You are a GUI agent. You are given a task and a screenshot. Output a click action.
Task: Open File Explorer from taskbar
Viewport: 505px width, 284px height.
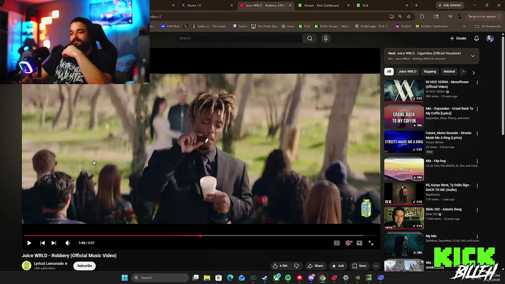[x=207, y=278]
